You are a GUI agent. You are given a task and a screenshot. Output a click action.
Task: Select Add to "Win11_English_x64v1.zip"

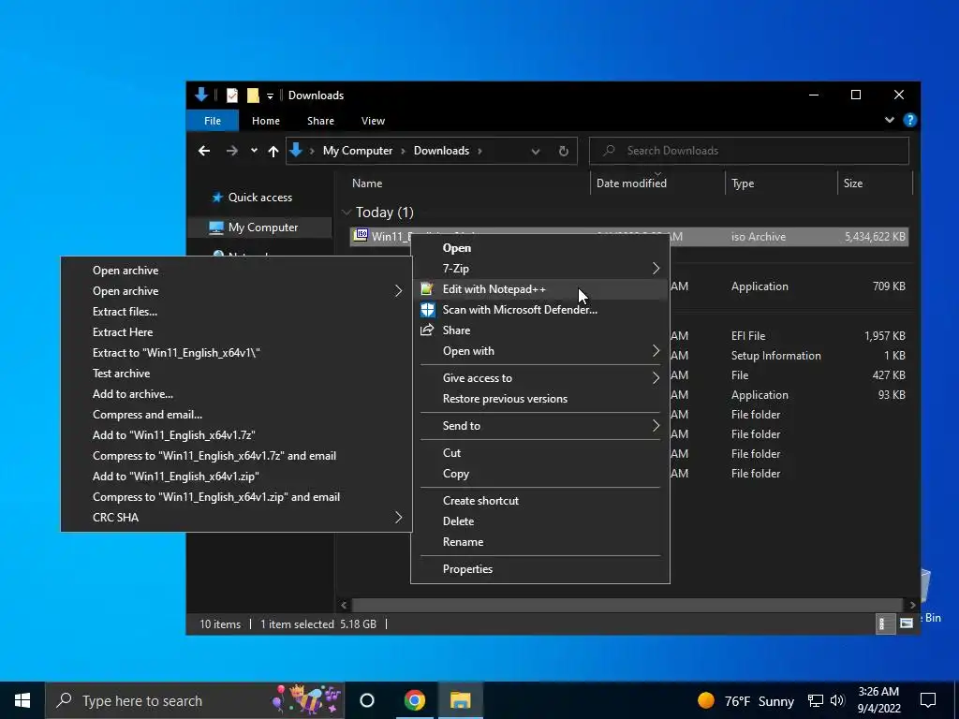pos(236,477)
